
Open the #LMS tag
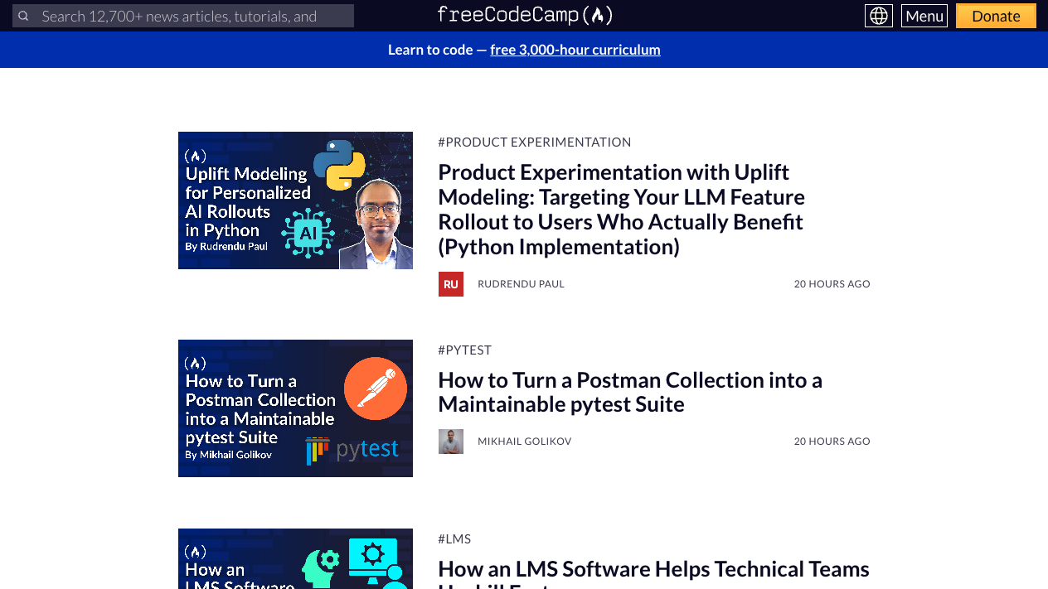coord(454,538)
